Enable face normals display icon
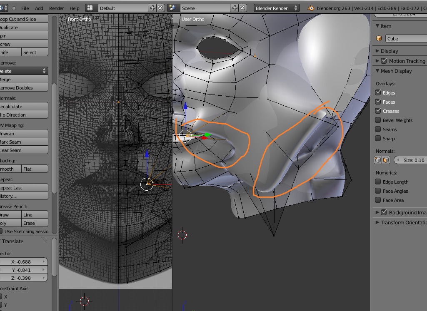The image size is (427, 311). click(386, 160)
